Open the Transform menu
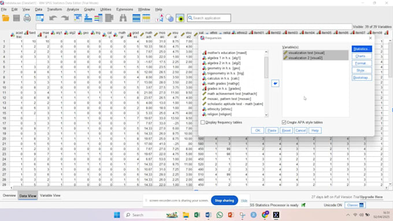The height and width of the screenshot is (221, 393). pos(54,9)
